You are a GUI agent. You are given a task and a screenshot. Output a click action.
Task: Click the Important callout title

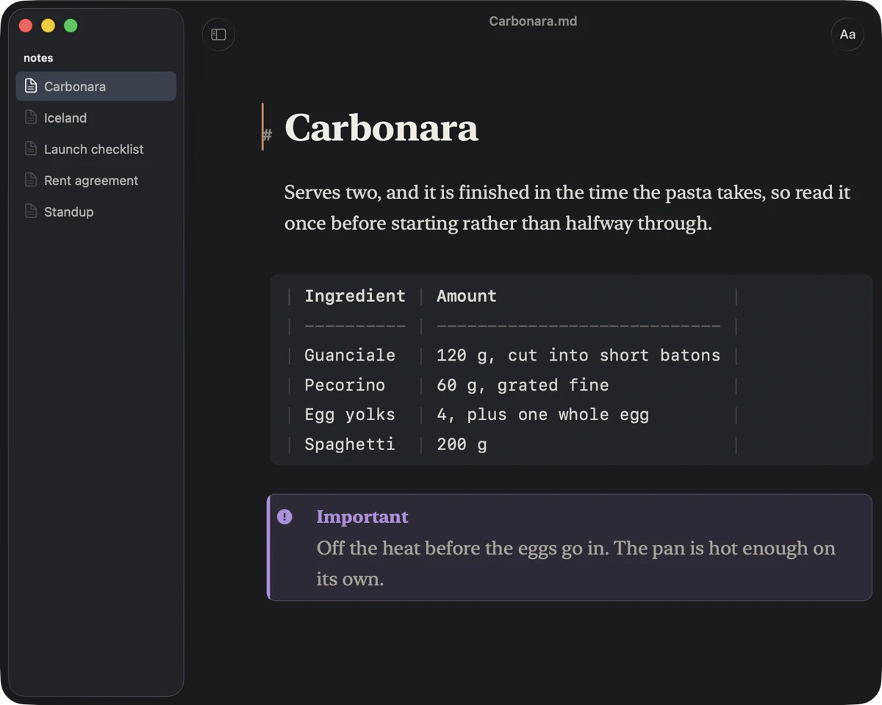[x=362, y=517]
